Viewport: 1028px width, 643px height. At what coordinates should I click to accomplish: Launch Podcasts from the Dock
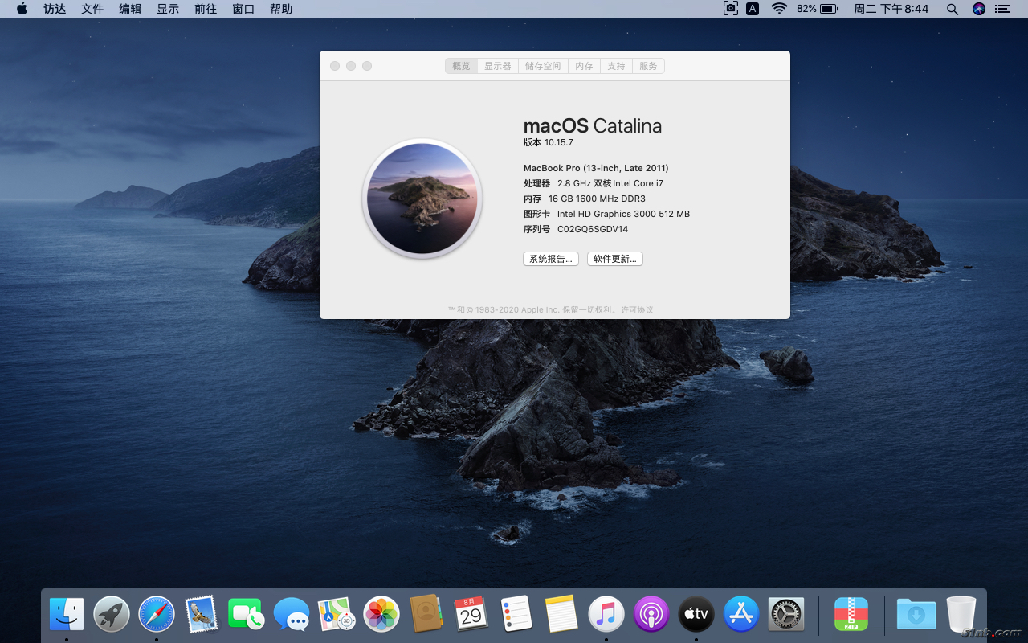(x=651, y=615)
